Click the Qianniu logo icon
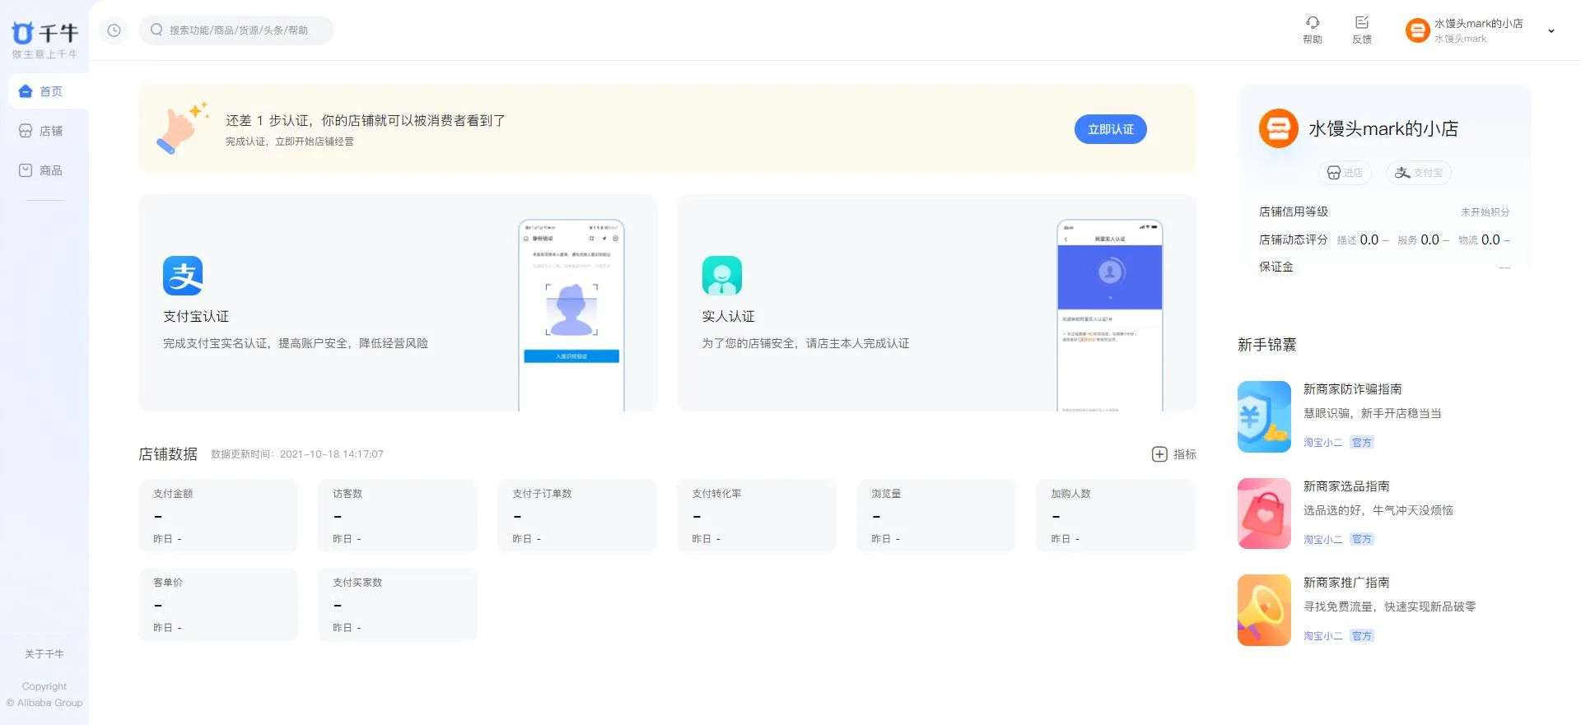The image size is (1581, 725). click(x=22, y=33)
